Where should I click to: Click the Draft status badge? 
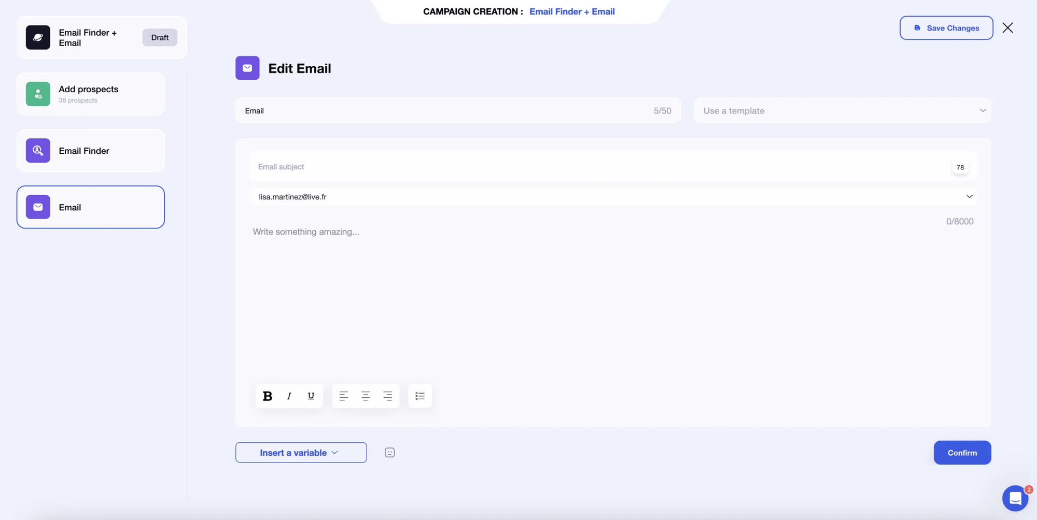[x=160, y=37]
